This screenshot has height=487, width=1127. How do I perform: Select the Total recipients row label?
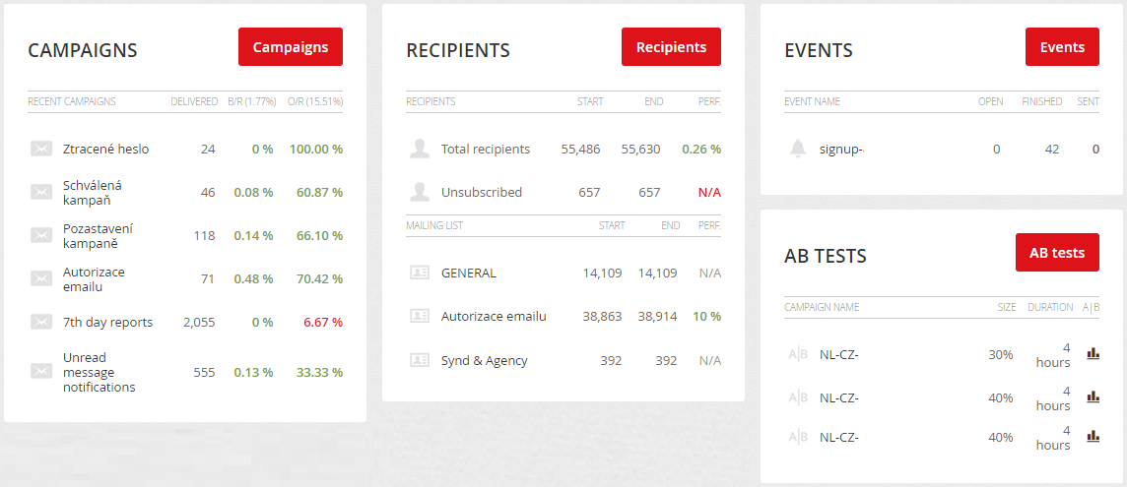[486, 150]
